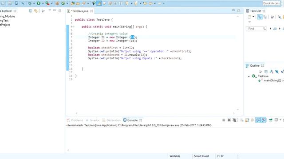Toggle Categorized presentation in Task List
This screenshot has height=159, width=284.
point(260,17)
